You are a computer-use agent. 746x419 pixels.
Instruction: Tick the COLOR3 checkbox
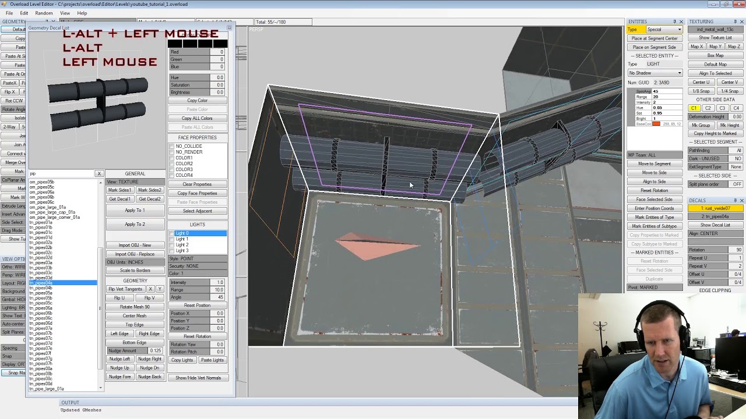[x=172, y=170]
